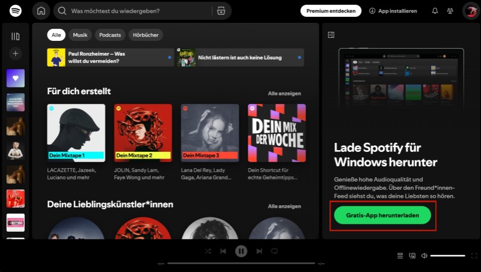
Task: Expand Your Library sidebar icon
Action: click(x=16, y=37)
